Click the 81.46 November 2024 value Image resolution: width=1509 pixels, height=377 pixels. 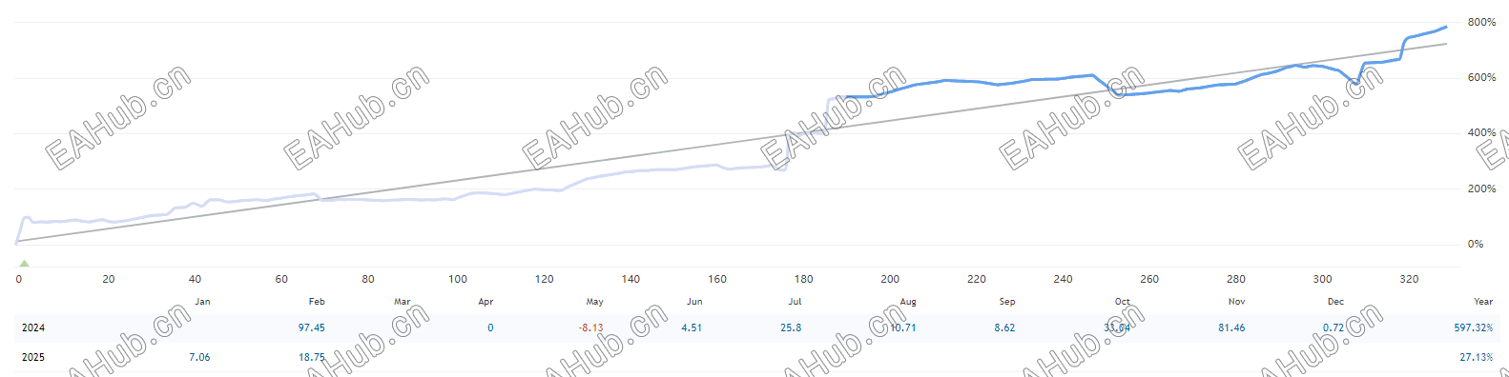point(1231,327)
